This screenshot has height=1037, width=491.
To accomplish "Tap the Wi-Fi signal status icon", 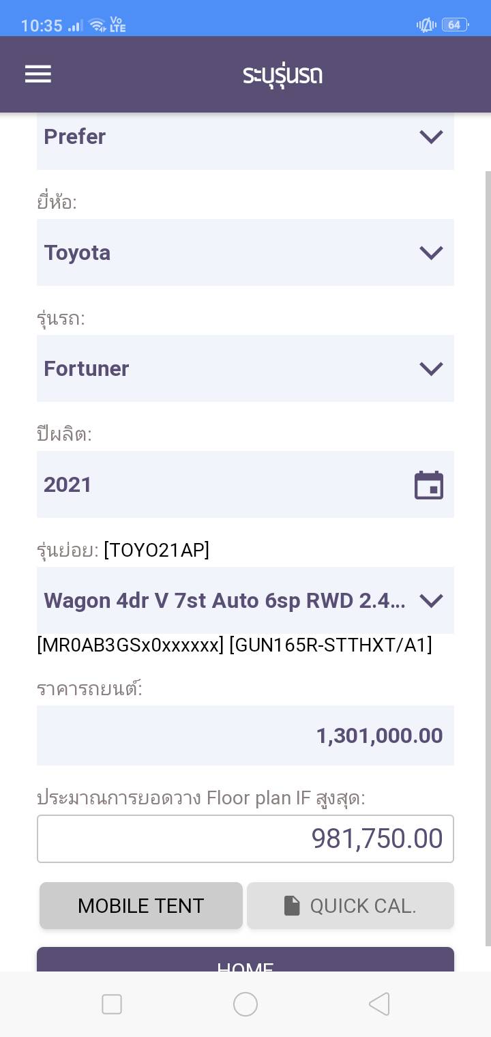I will (x=98, y=26).
